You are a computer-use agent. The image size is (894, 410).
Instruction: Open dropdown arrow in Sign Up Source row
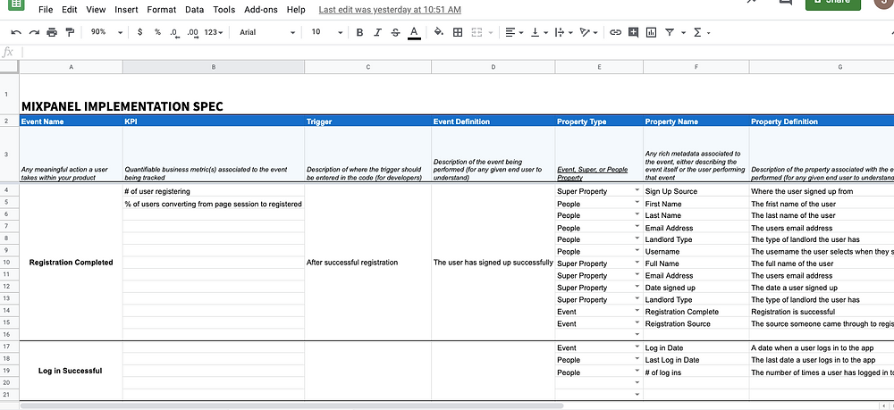point(637,191)
